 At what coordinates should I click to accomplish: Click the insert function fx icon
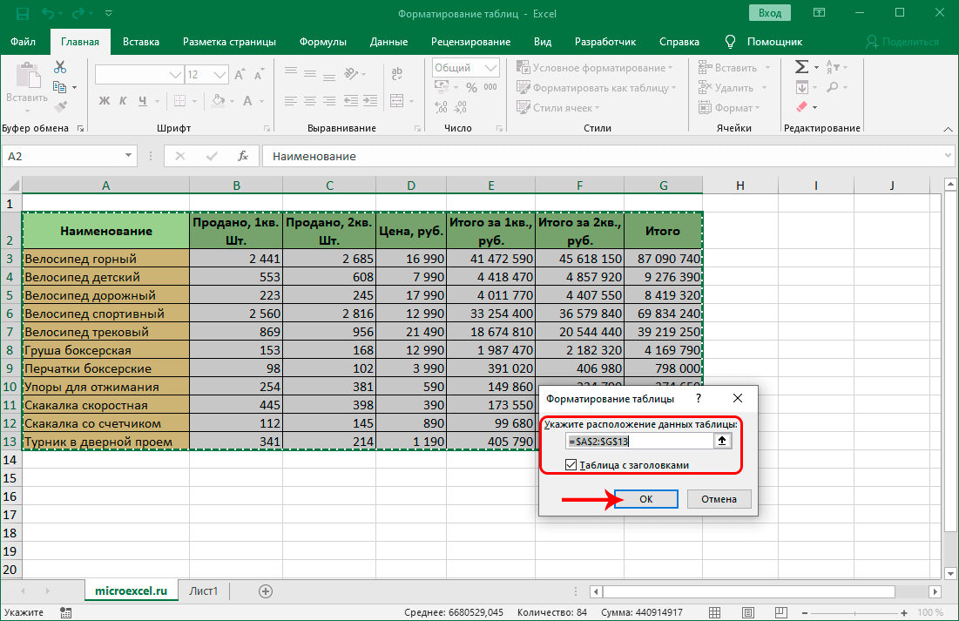[x=244, y=157]
